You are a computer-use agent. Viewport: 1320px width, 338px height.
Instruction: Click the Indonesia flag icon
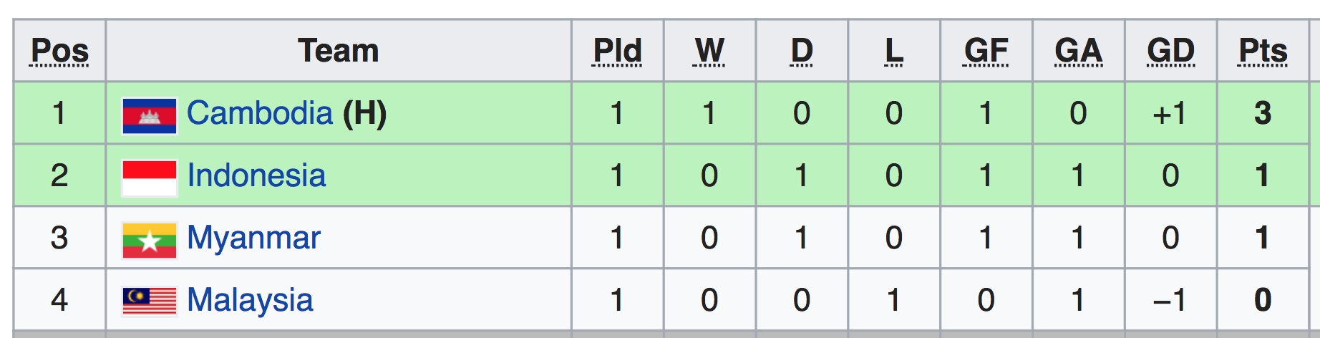(x=150, y=178)
